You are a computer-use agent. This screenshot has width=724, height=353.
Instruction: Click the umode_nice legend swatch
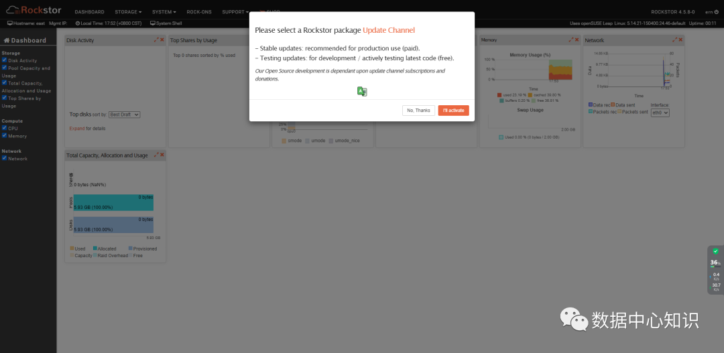pyautogui.click(x=330, y=140)
